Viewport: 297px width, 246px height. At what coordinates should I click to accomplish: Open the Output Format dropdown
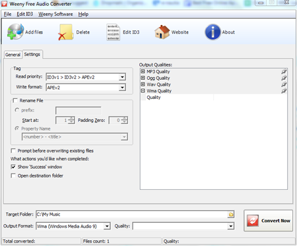click(x=107, y=226)
